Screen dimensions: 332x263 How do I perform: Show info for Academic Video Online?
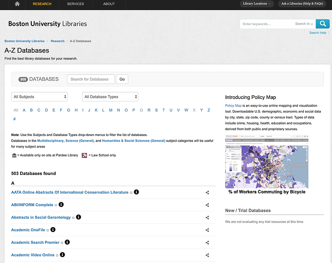point(62,254)
